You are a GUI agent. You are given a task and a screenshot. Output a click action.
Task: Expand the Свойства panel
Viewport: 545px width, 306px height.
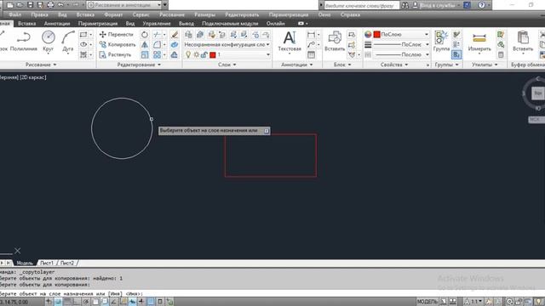pos(393,65)
